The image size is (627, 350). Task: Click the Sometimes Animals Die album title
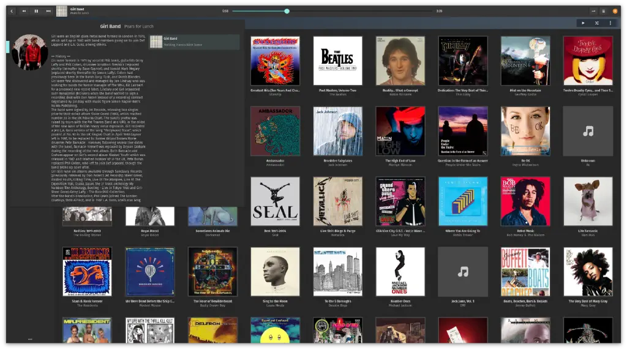coord(212,231)
